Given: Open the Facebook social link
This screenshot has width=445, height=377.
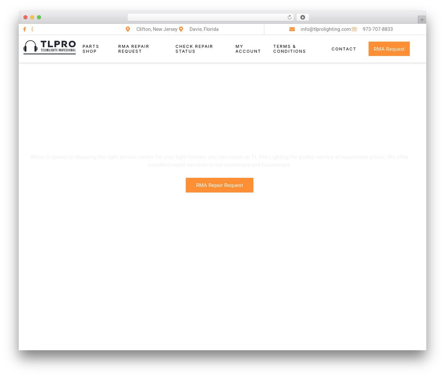Looking at the screenshot, I should tap(25, 29).
